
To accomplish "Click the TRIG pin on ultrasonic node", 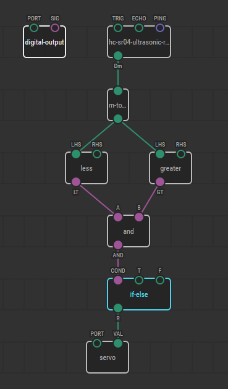I will pos(118,28).
